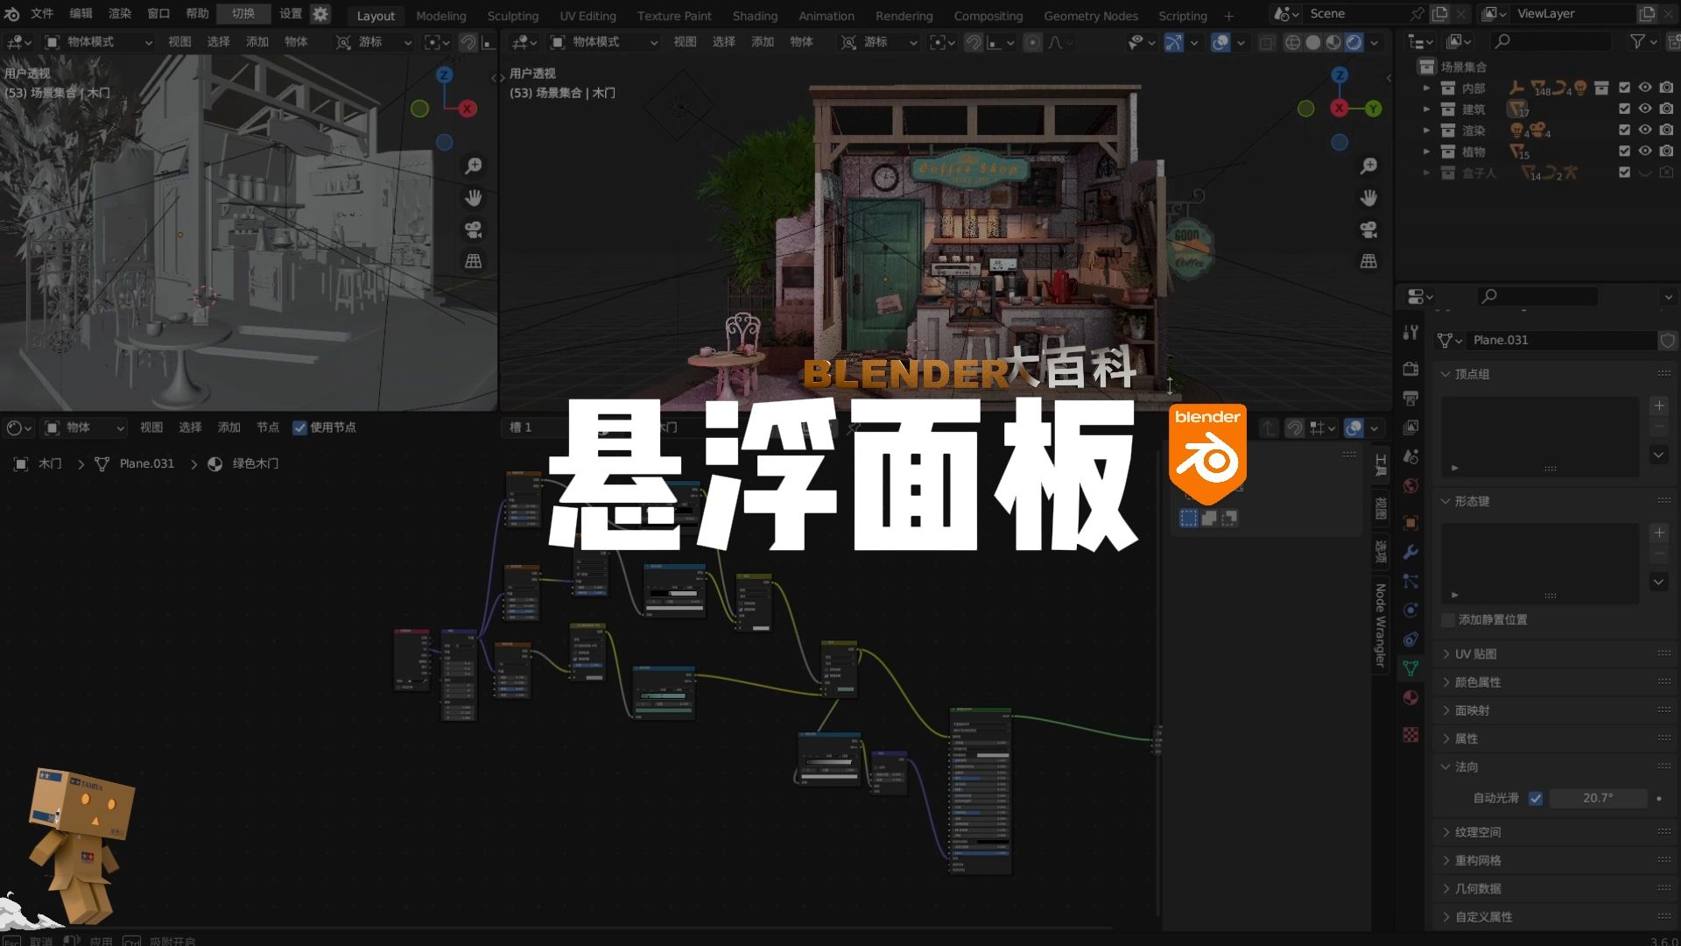The height and width of the screenshot is (946, 1681).
Task: Open the Render properties tab
Action: point(1410,369)
